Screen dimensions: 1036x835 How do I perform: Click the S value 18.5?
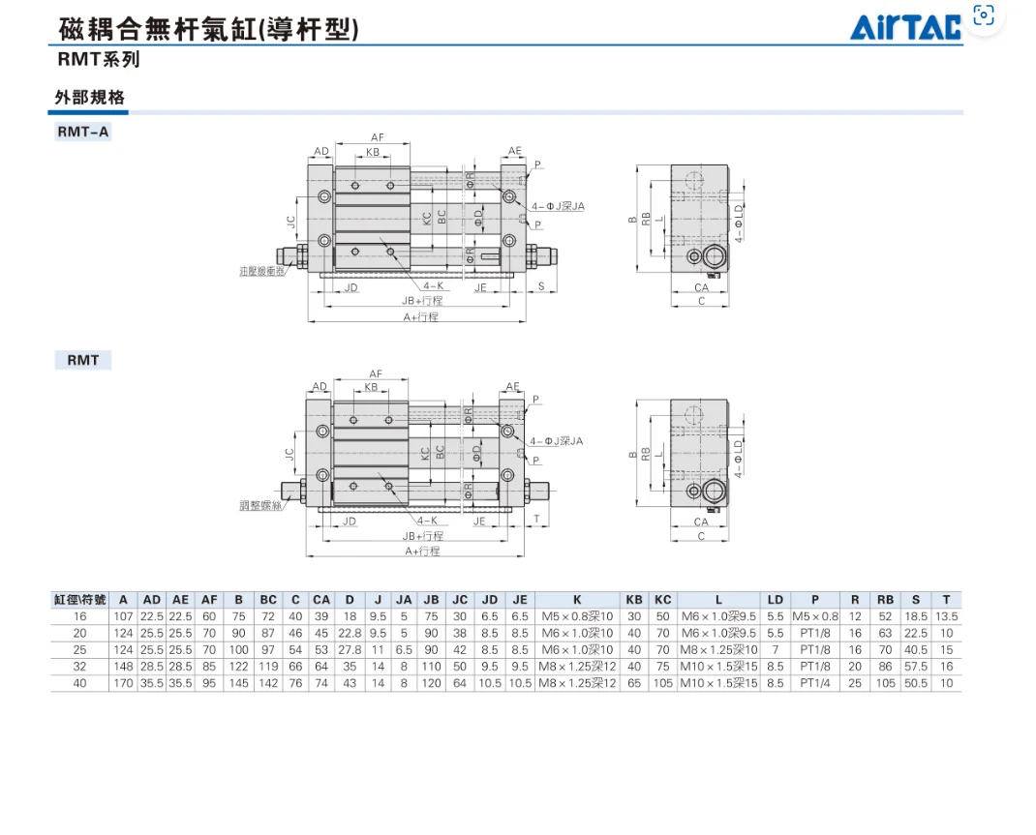coord(915,616)
